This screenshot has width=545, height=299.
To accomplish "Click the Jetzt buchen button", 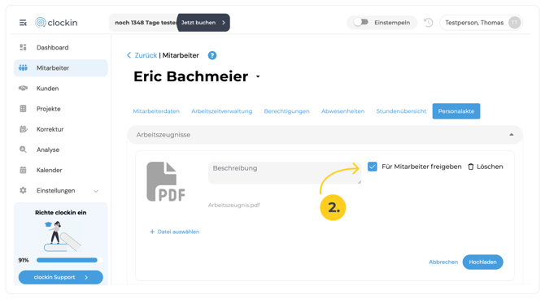I will coord(203,23).
